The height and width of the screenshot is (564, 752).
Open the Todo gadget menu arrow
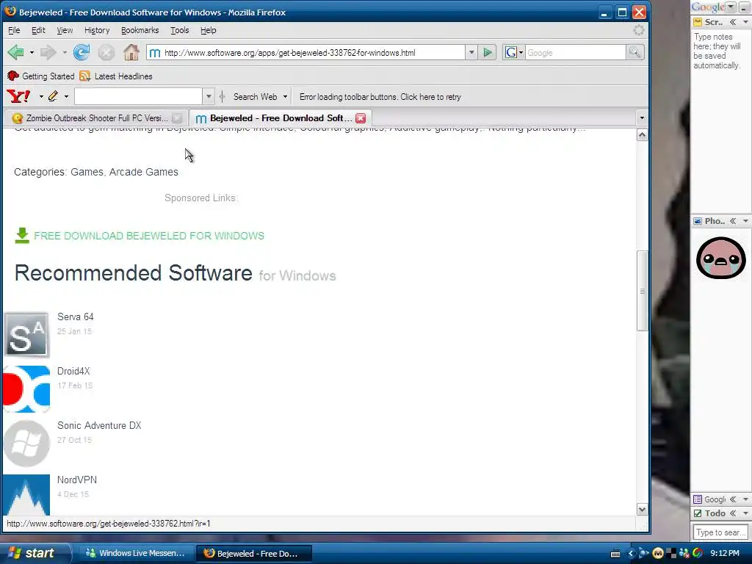point(745,513)
